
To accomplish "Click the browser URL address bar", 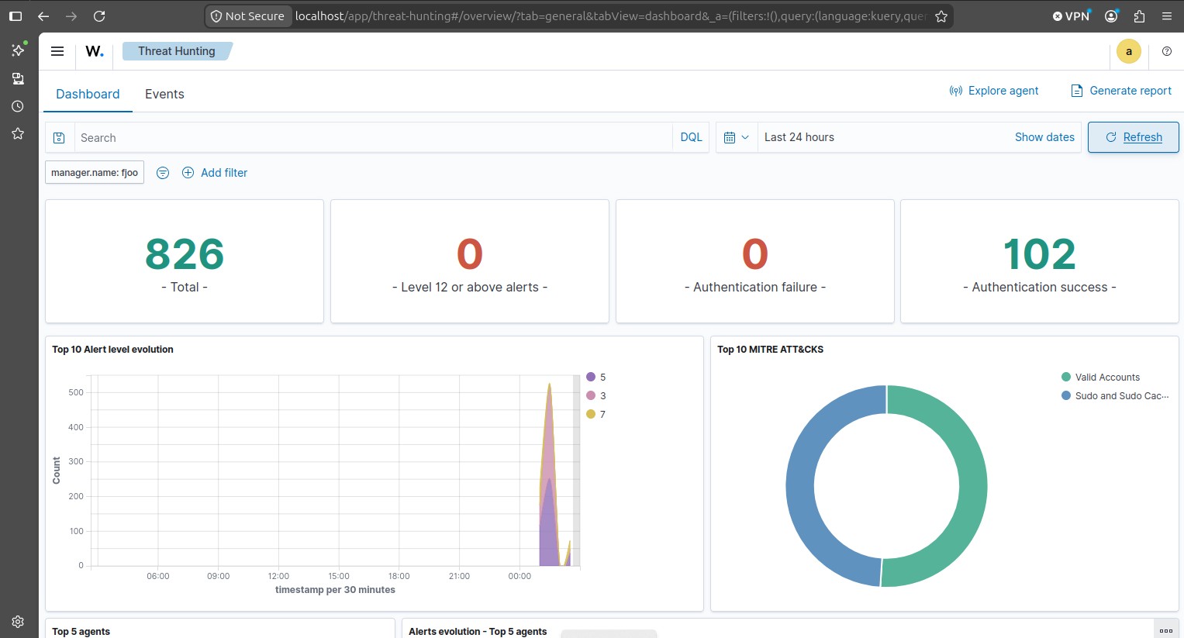I will (x=611, y=16).
